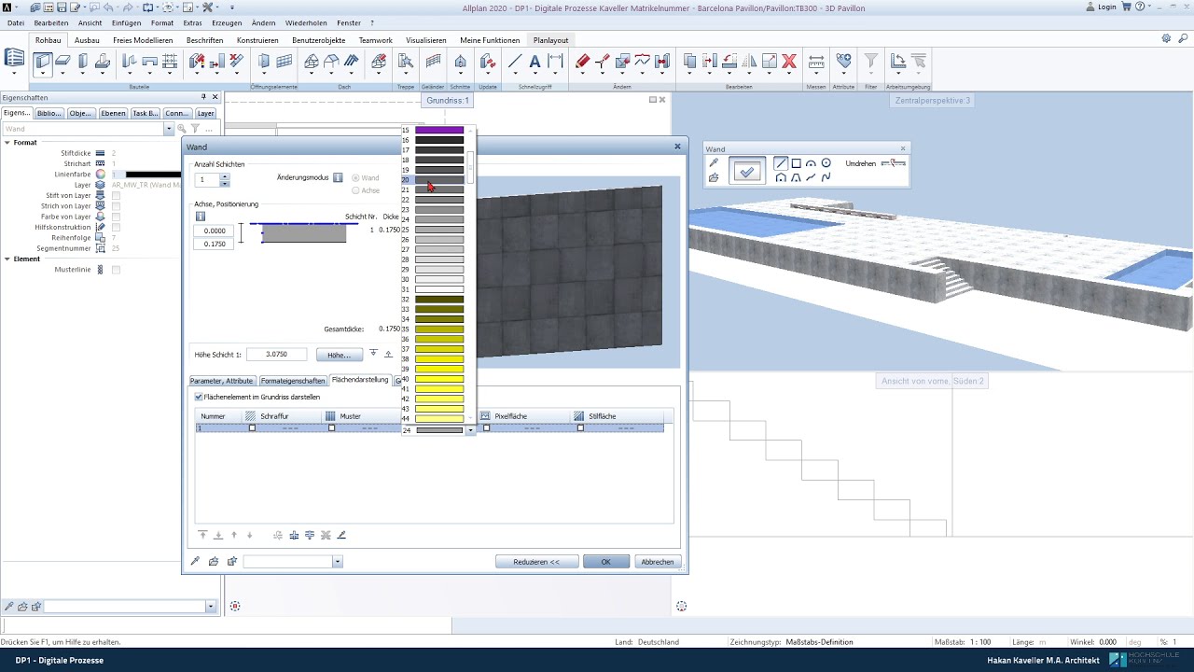Open the dropdown under the red X delete tool
The image size is (1194, 672).
coord(789,74)
